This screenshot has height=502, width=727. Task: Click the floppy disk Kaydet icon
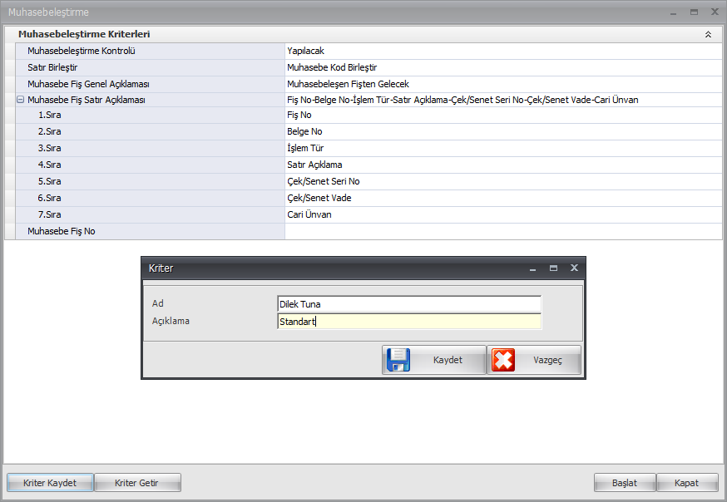[x=398, y=360]
